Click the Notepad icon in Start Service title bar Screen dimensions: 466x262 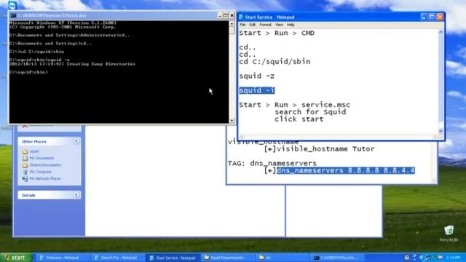point(241,17)
